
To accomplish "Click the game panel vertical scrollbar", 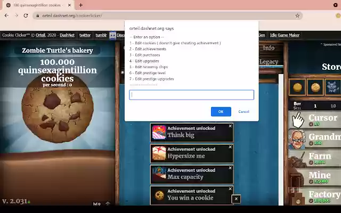I will coord(281,140).
